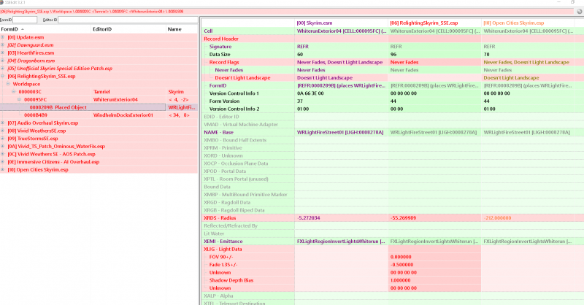Select the 0008289B Placed Object row

click(x=99, y=107)
